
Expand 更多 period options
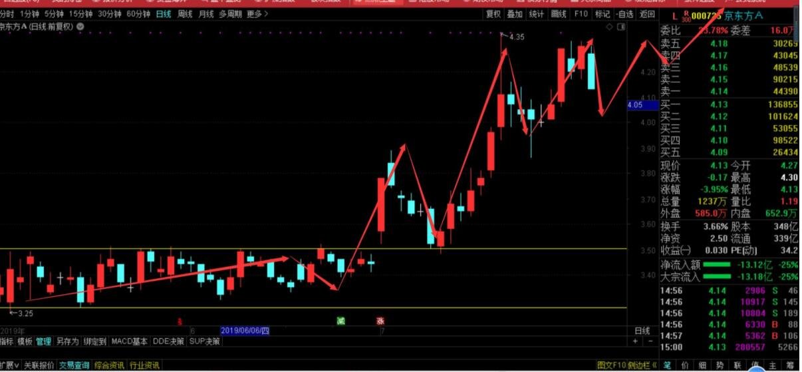[257, 14]
